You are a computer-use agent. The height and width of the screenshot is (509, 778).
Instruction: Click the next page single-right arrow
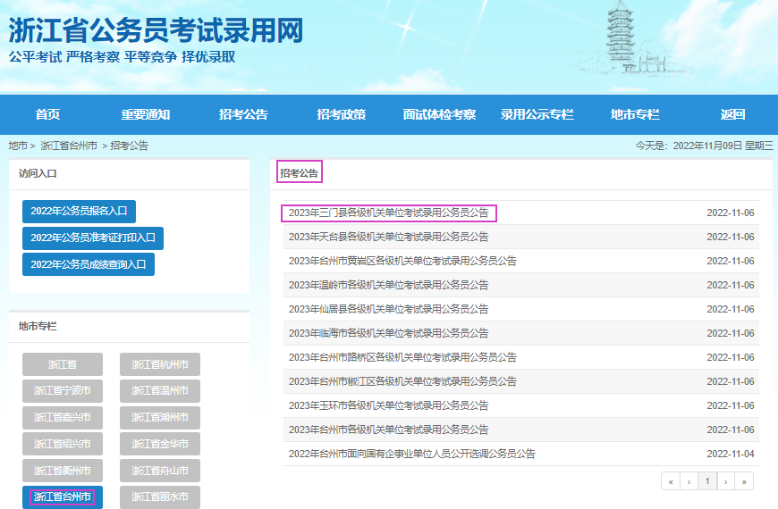[x=725, y=481]
